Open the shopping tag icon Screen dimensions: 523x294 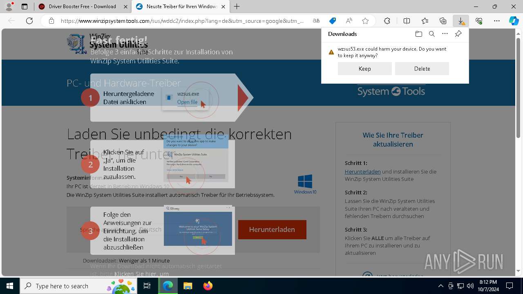pos(333,21)
